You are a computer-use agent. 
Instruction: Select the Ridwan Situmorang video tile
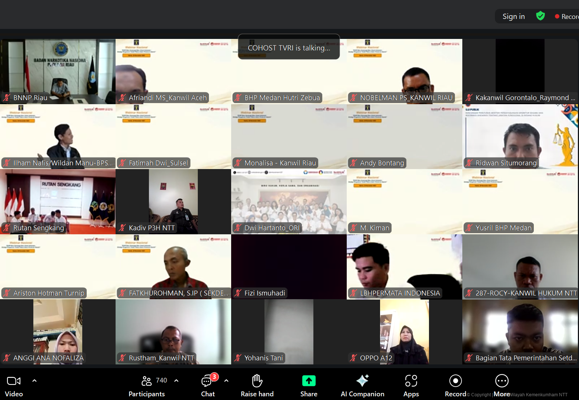click(520, 136)
